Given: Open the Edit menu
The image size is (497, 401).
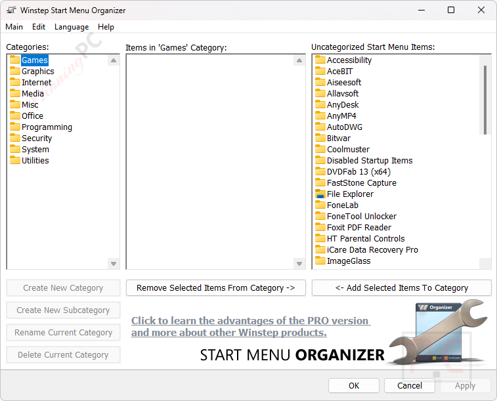Looking at the screenshot, I should [39, 27].
